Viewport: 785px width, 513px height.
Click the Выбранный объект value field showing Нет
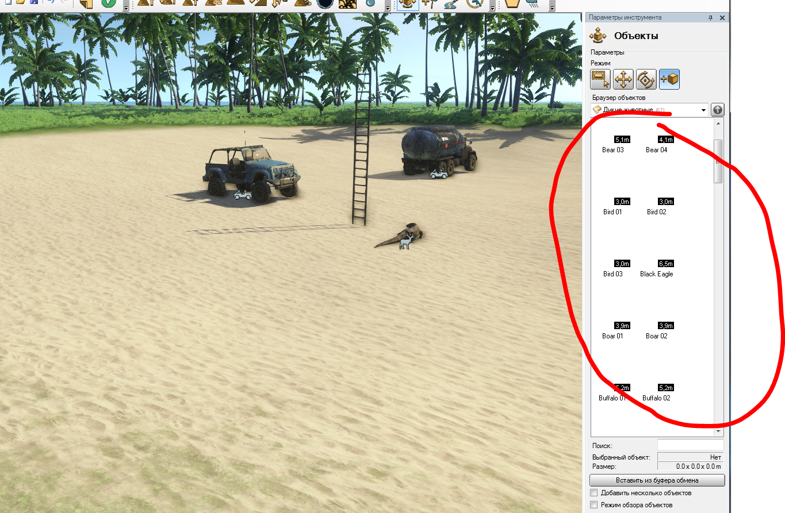tap(690, 457)
